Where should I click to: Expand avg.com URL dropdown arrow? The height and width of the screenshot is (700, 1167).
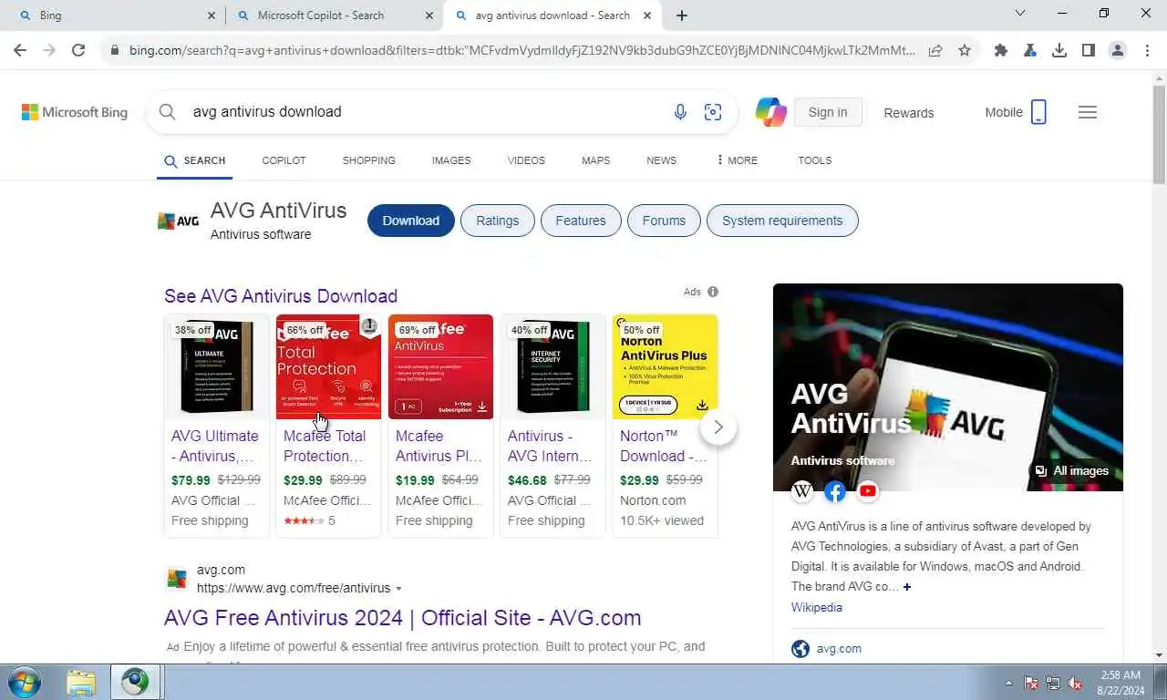click(398, 589)
